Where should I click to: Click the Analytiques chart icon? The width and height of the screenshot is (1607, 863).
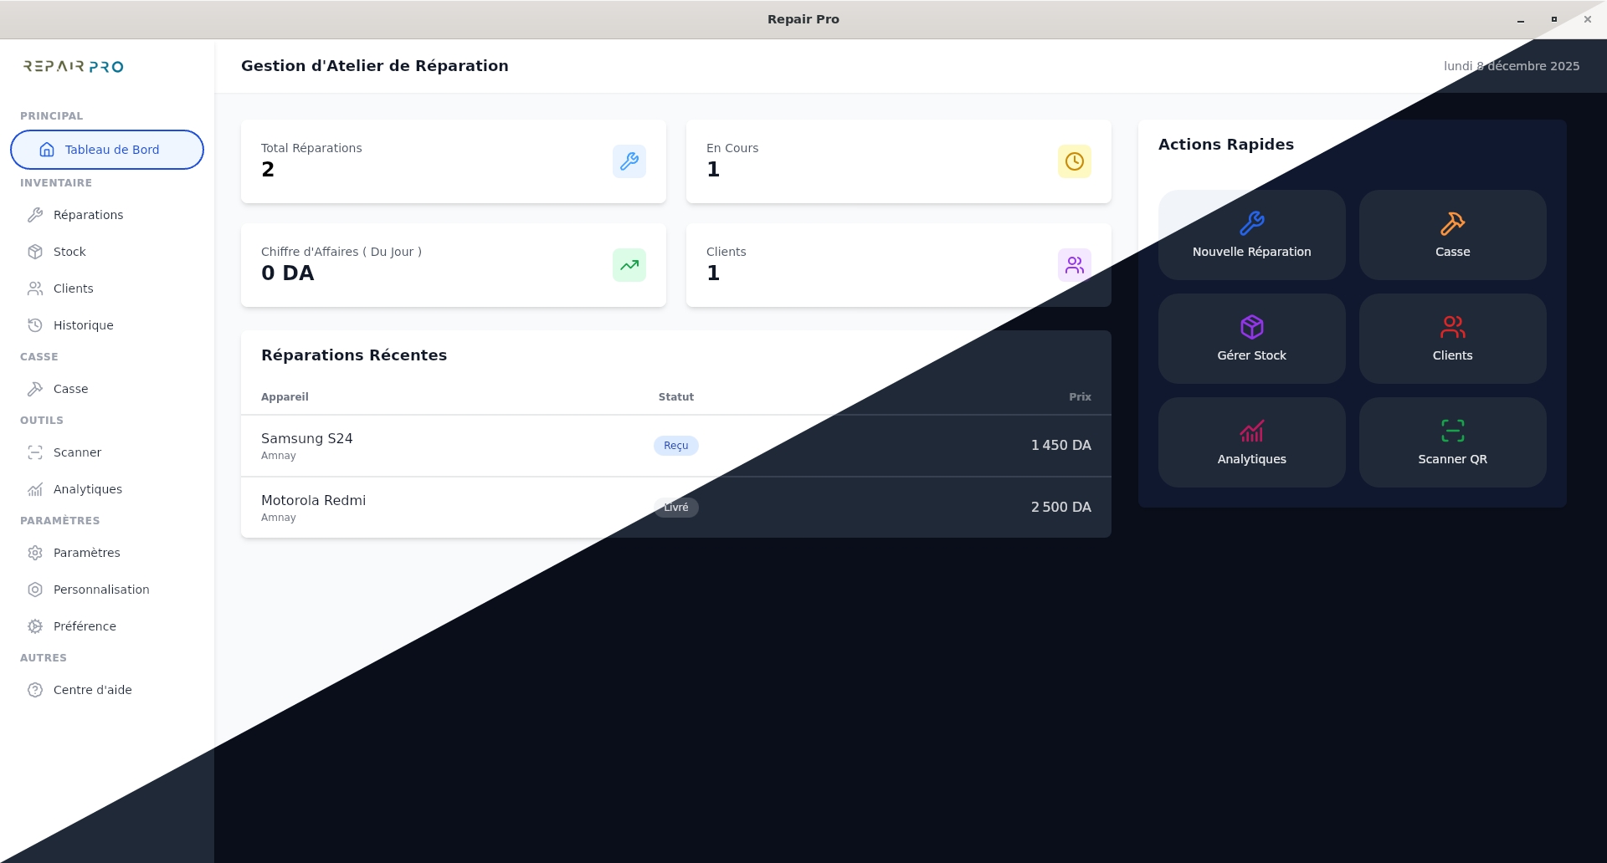point(34,489)
